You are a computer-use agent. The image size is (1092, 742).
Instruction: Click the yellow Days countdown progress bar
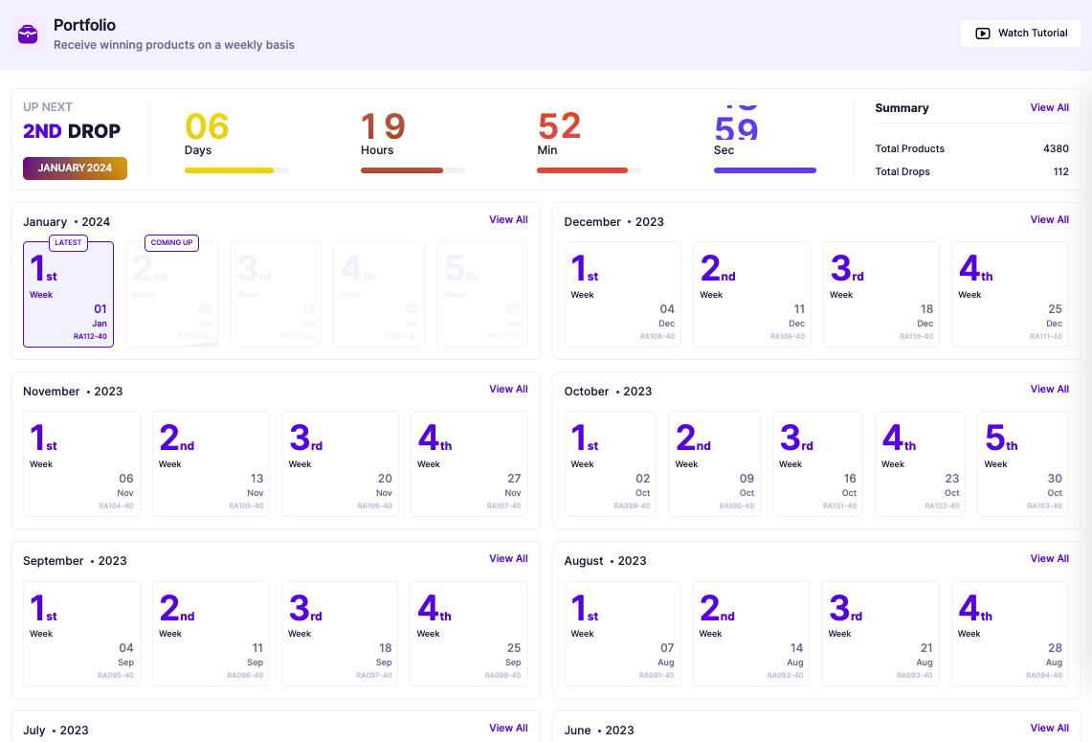point(230,169)
